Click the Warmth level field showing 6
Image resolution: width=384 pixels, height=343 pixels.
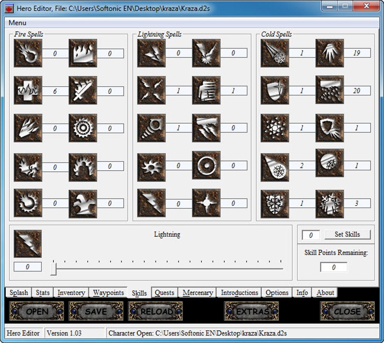pos(55,91)
